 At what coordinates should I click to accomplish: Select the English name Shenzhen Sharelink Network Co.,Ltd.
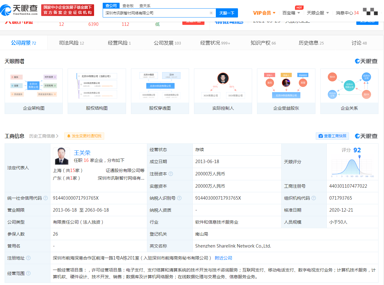tap(233, 246)
